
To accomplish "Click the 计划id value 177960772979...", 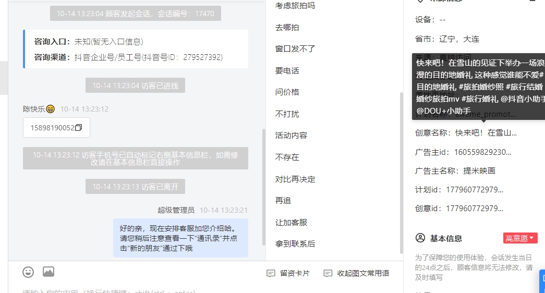I will pyautogui.click(x=475, y=190).
